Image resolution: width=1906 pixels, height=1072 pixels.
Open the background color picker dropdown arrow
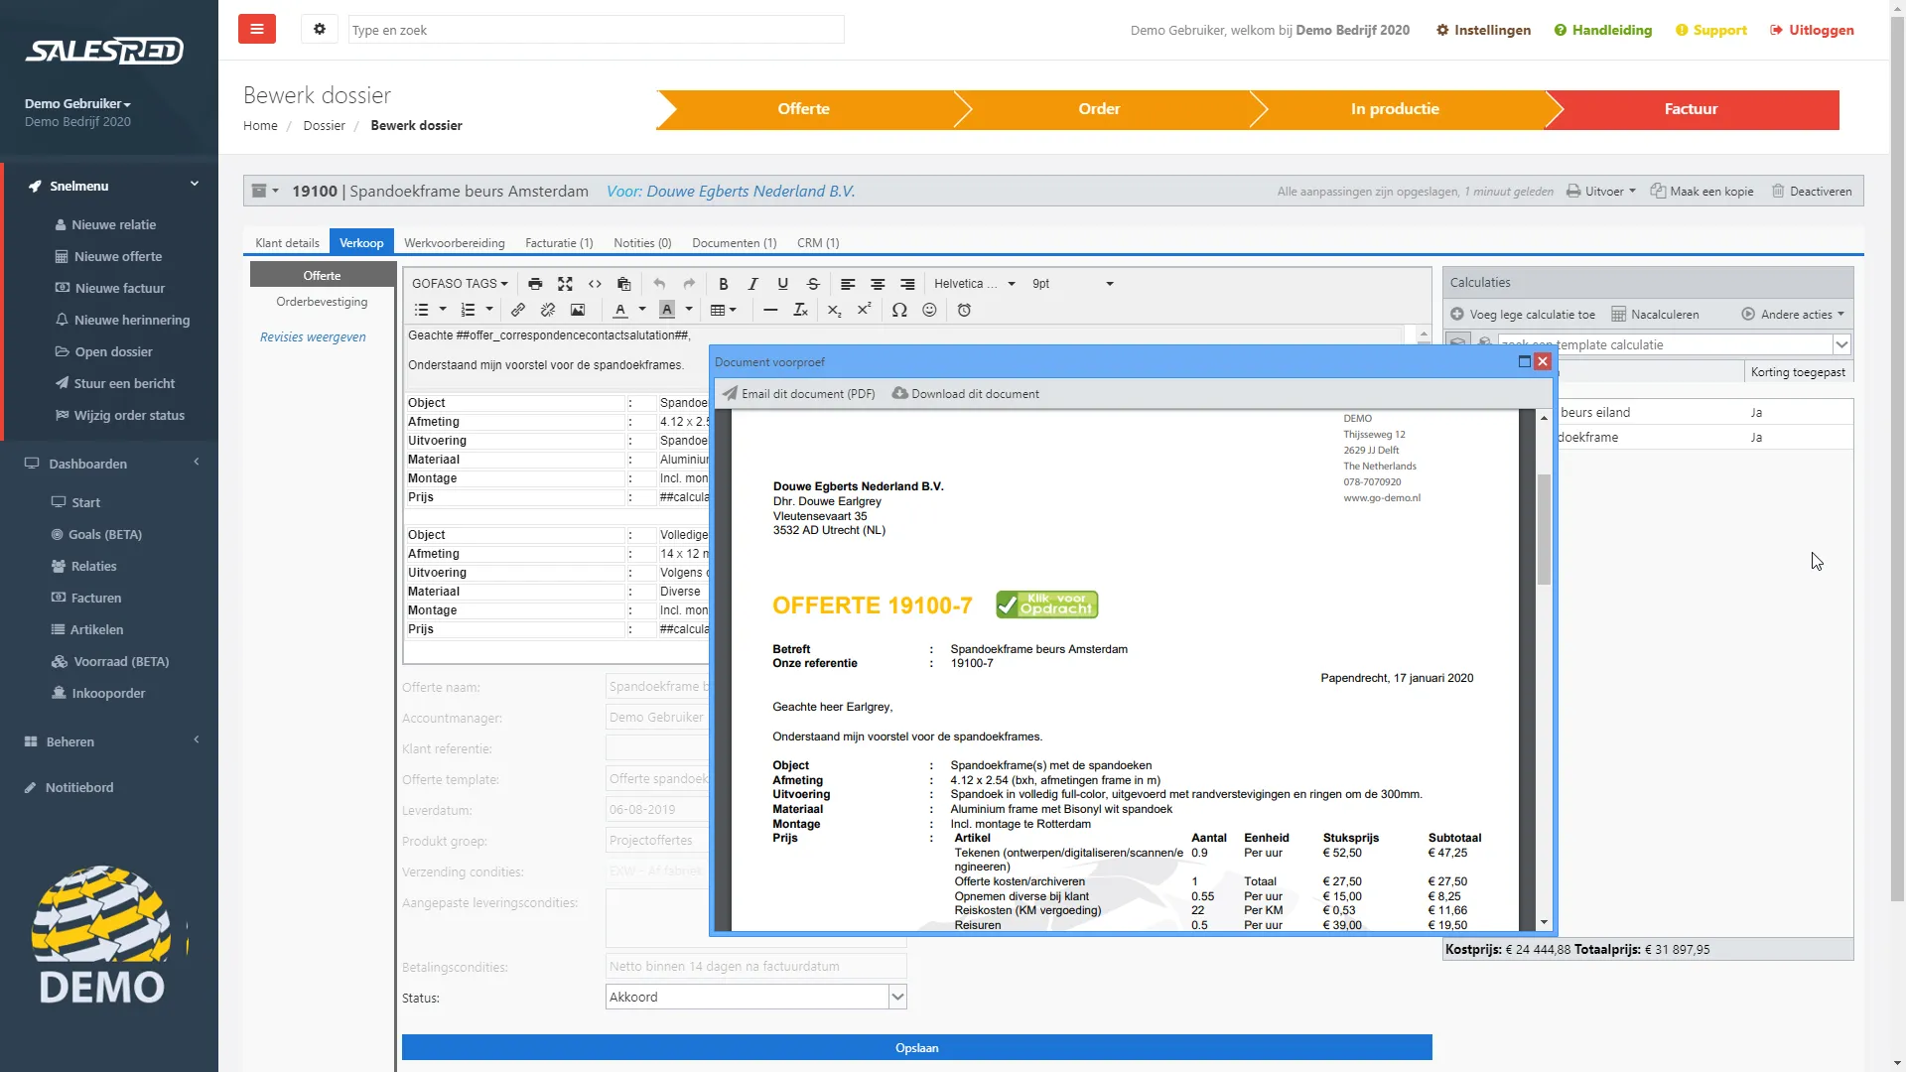tap(689, 311)
